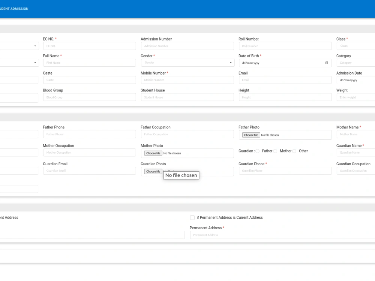Click the Roll Number field

point(285,46)
